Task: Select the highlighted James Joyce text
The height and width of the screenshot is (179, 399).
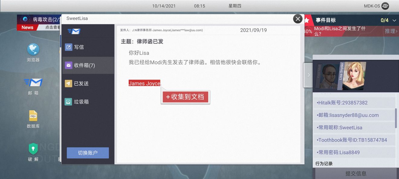Action: coord(144,83)
